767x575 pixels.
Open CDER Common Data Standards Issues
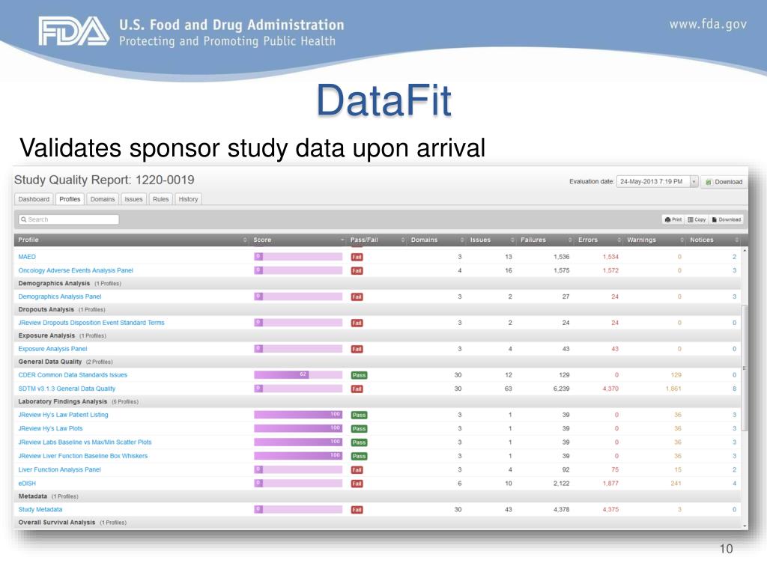73,375
